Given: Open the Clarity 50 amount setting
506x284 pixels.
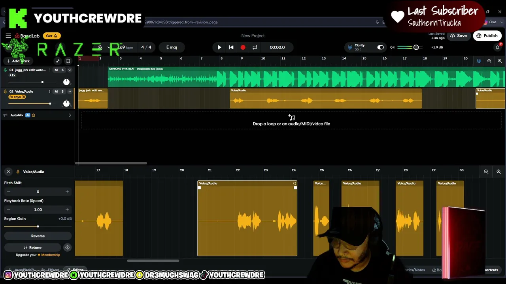Looking at the screenshot, I should coord(357,50).
